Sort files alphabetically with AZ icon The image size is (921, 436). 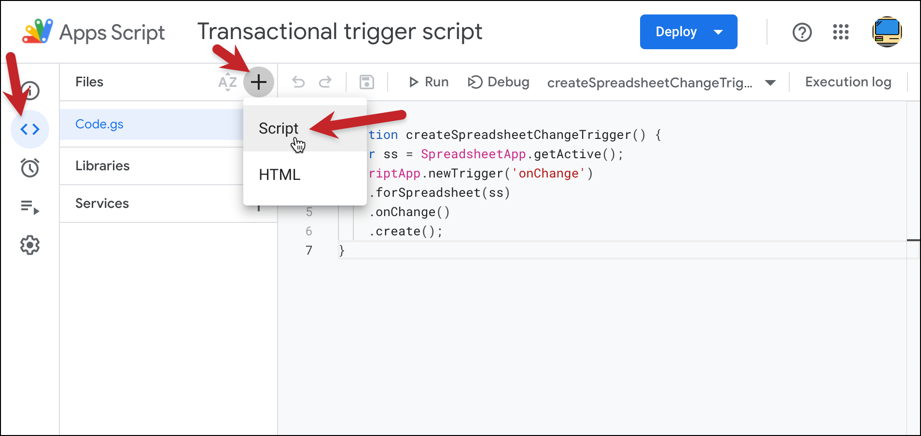click(227, 82)
